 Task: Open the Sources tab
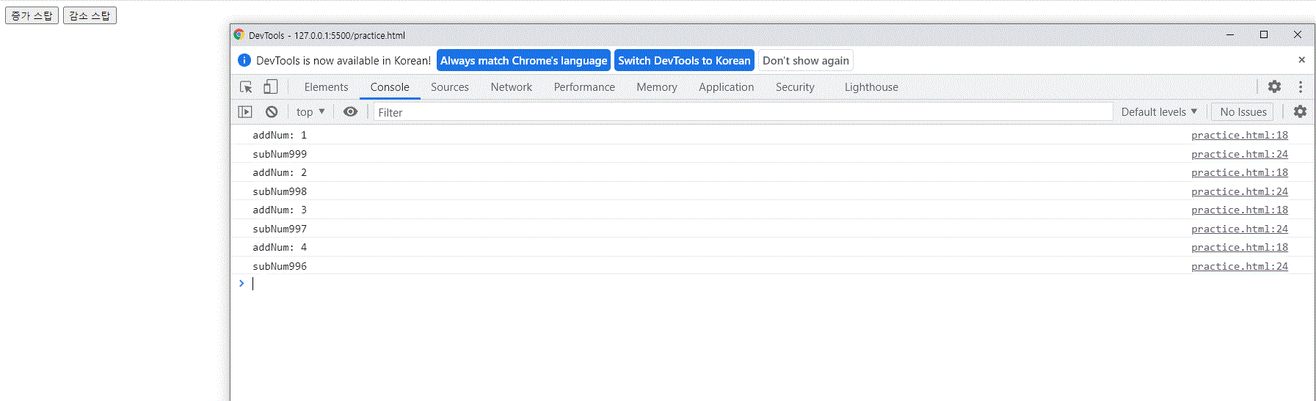pos(450,87)
